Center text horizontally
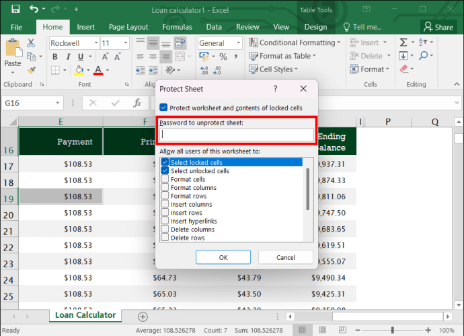The image size is (464, 336). (x=153, y=57)
